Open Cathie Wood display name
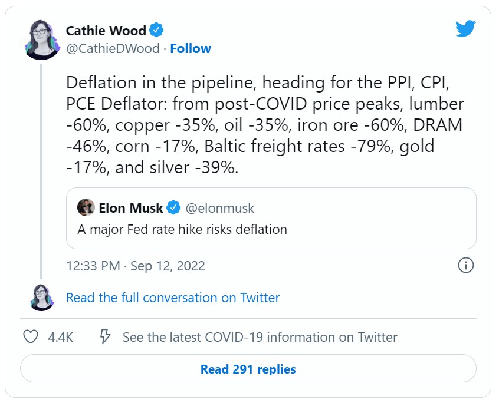 (x=106, y=30)
